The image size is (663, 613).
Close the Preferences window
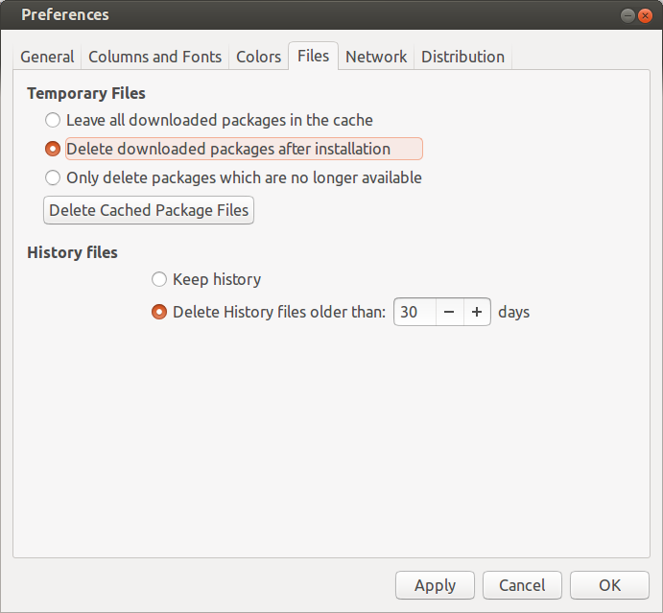pos(647,15)
